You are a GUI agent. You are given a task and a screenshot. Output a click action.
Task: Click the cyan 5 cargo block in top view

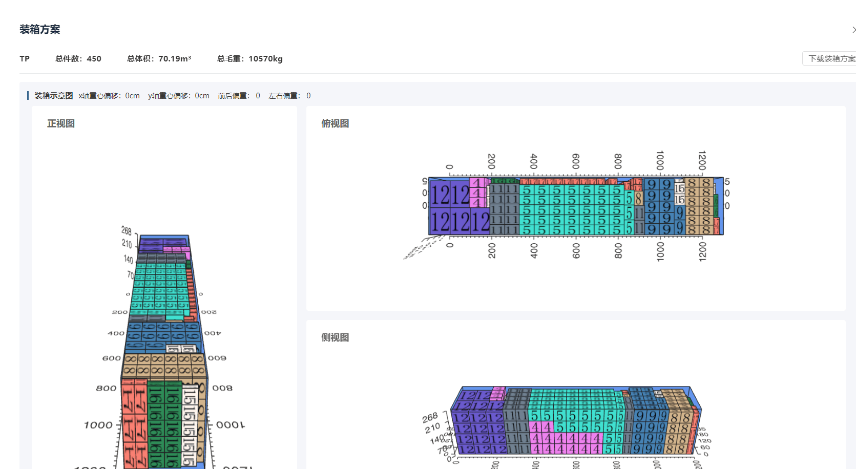pyautogui.click(x=572, y=210)
